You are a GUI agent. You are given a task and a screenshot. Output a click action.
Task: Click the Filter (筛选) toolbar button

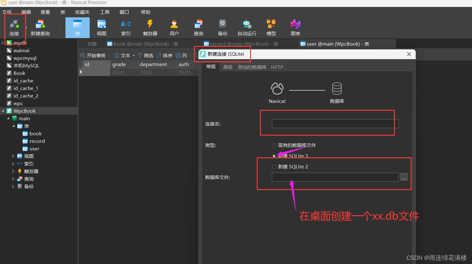coord(145,55)
